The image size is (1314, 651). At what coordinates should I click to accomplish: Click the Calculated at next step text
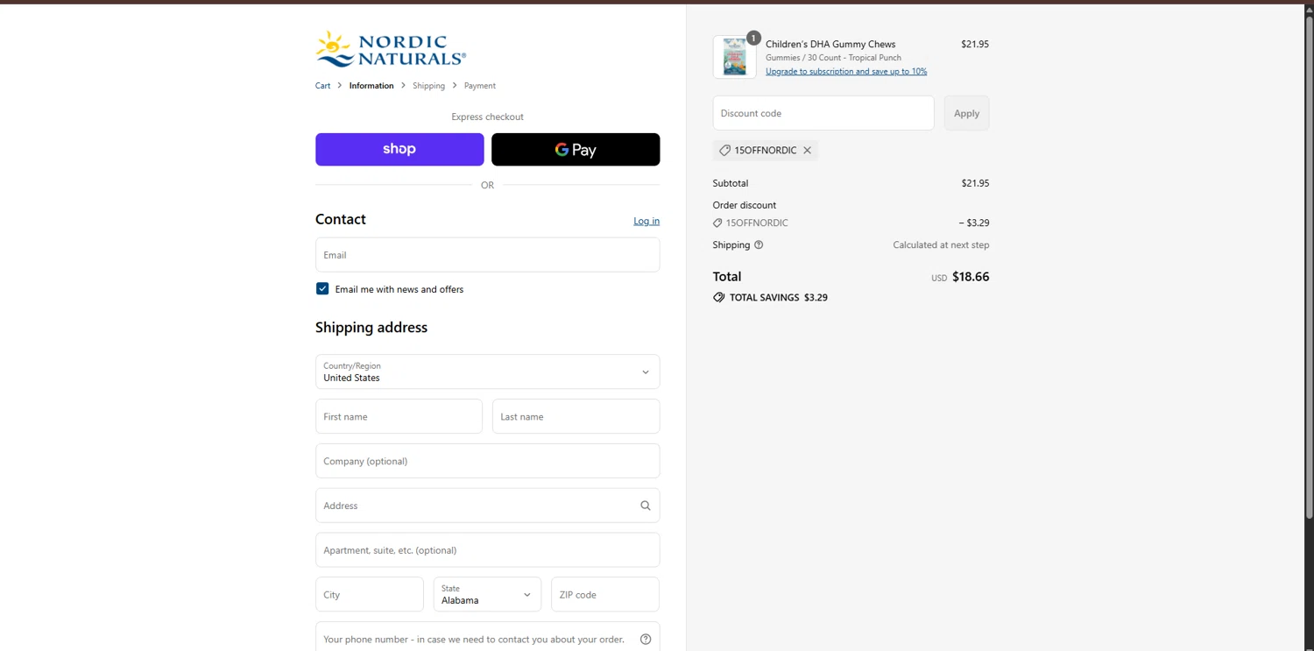[941, 245]
